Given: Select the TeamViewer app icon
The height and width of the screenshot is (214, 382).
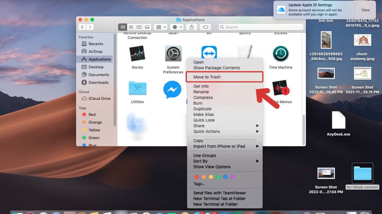Looking at the screenshot, I should [209, 52].
